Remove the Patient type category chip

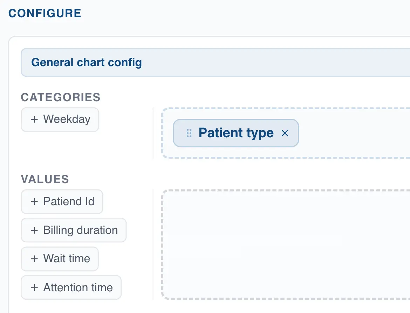(285, 133)
